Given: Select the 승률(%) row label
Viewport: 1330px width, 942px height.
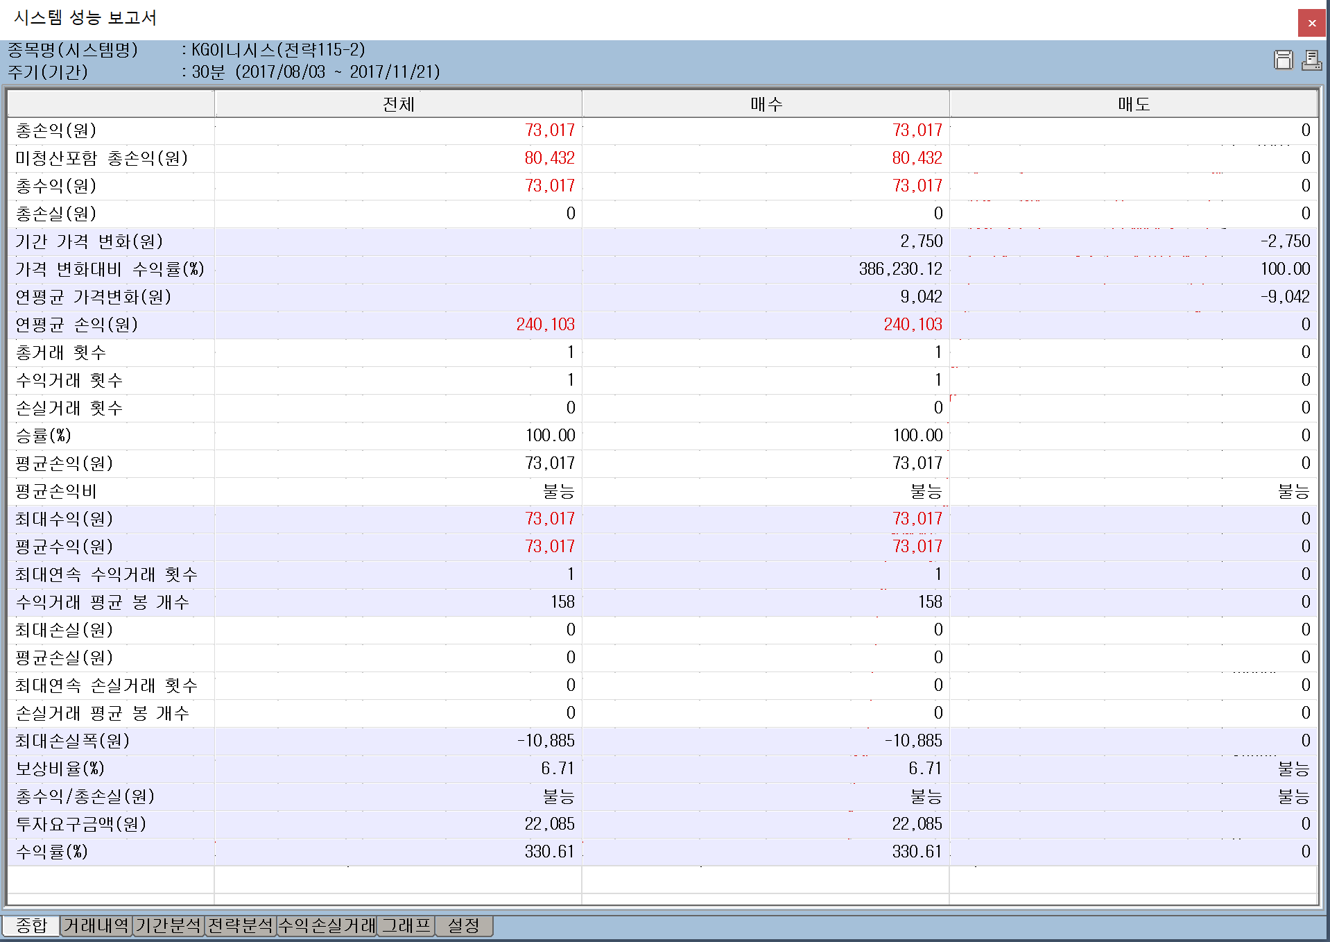Looking at the screenshot, I should point(43,436).
